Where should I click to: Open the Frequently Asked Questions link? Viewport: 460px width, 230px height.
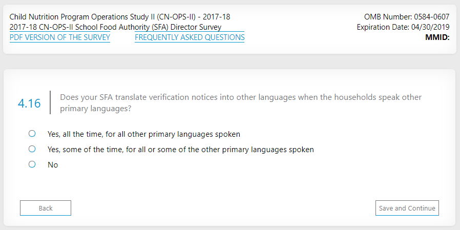point(190,37)
